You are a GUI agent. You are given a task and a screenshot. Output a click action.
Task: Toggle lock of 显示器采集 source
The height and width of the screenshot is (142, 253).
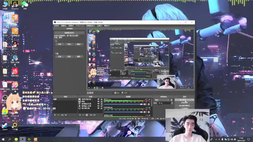point(101,108)
